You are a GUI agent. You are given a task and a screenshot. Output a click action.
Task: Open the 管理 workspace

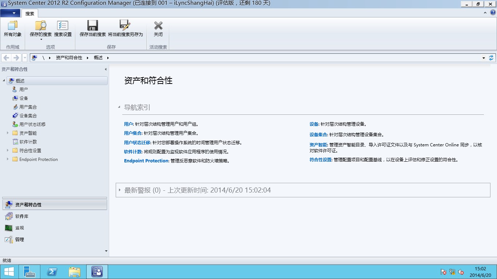point(55,239)
